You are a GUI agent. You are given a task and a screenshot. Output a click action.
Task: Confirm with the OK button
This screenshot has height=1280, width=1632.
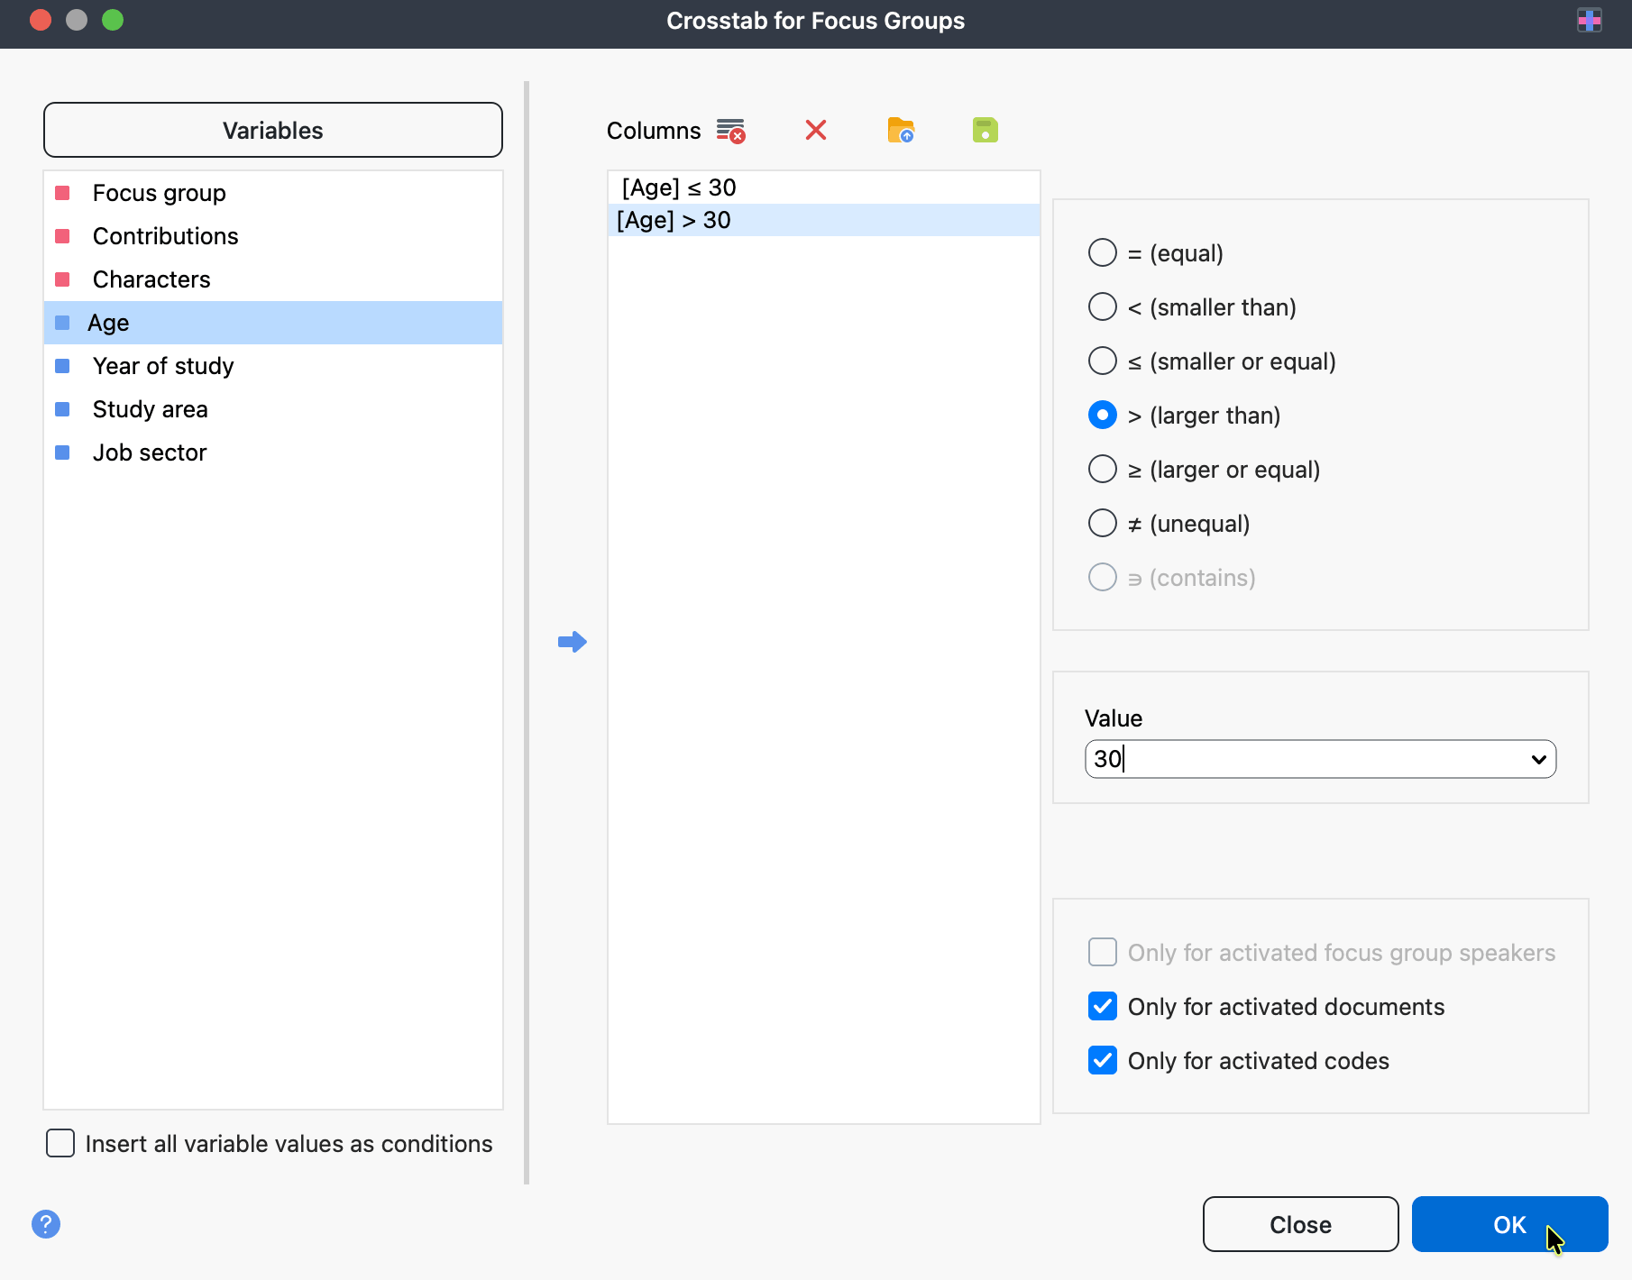[x=1509, y=1224]
